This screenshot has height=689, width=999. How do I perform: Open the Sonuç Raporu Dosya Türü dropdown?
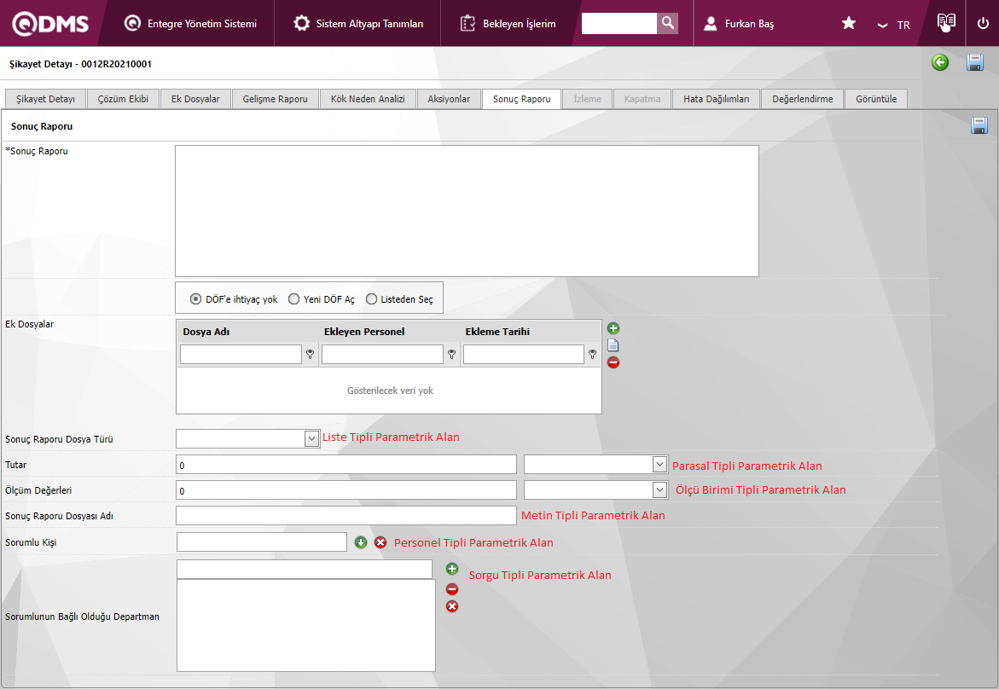click(311, 438)
